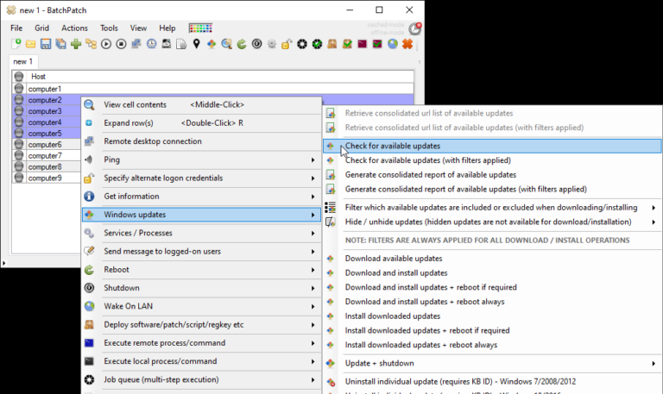Expand the Update + shutdown submenu
The width and height of the screenshot is (663, 394).
point(492,363)
